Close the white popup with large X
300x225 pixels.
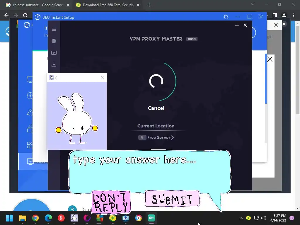270,59
